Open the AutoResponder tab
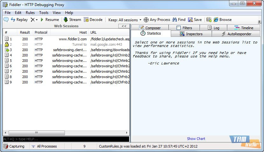Image resolution: width=264 pixels, height=152 pixels. 236,34
